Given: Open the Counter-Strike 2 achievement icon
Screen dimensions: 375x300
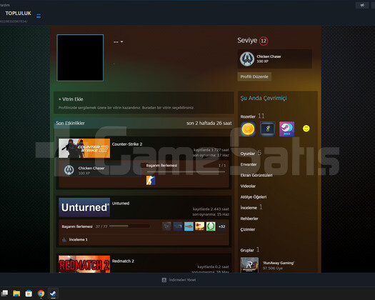Looking at the screenshot, I should coord(151,181).
